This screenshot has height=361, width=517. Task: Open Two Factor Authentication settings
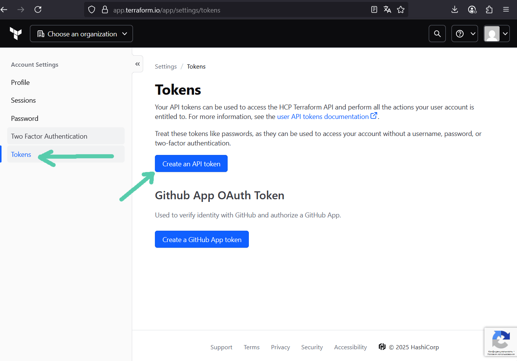49,136
